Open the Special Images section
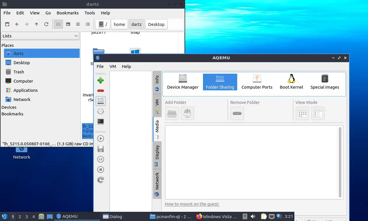Image resolution: width=368 pixels, height=221 pixels. [325, 82]
